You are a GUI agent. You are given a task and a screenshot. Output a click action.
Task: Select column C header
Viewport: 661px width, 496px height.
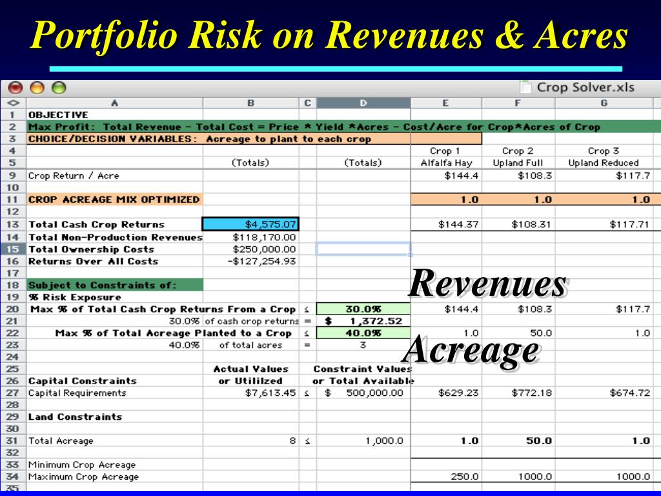click(308, 103)
